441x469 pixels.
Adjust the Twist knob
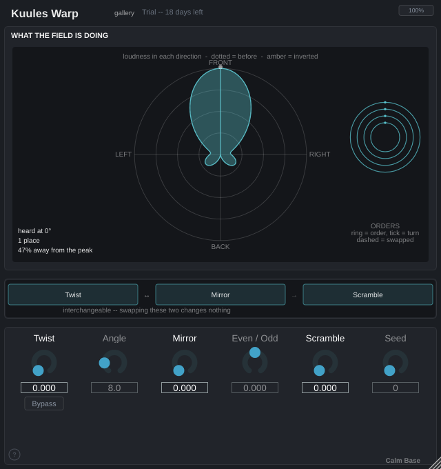44,363
